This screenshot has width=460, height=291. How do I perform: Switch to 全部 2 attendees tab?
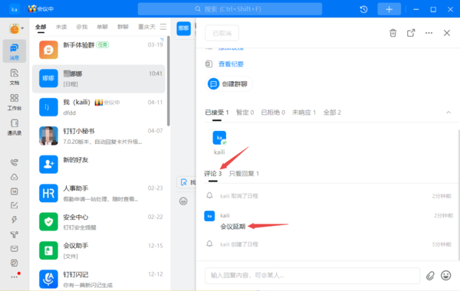click(x=332, y=113)
